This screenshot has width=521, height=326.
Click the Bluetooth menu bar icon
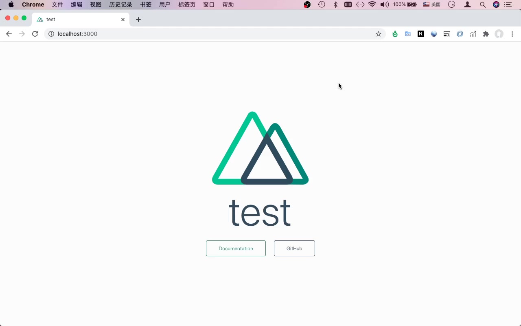coord(336,4)
